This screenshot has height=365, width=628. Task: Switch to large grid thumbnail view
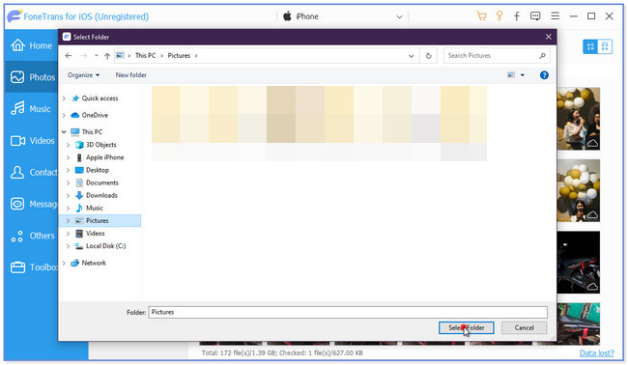tap(605, 46)
